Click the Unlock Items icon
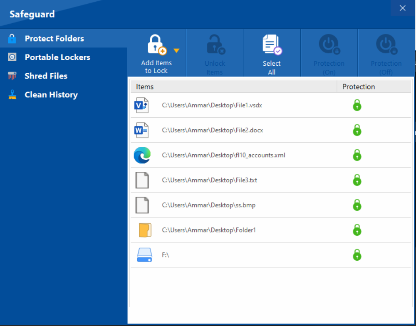The width and height of the screenshot is (416, 326). [x=215, y=45]
